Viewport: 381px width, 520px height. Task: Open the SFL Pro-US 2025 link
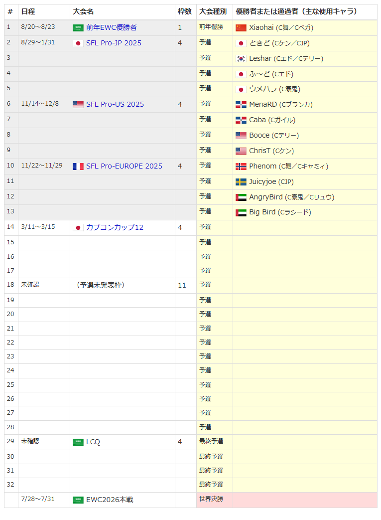point(115,105)
